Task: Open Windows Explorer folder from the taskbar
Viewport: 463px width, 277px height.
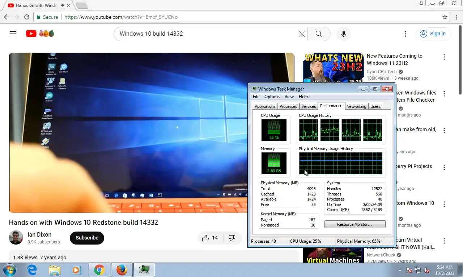Action: (x=55, y=270)
